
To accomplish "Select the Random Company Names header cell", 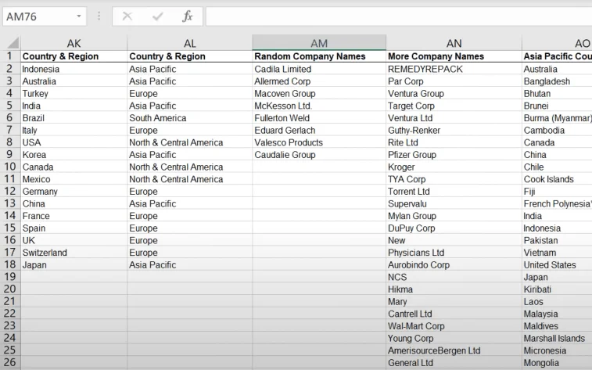I will pyautogui.click(x=319, y=56).
